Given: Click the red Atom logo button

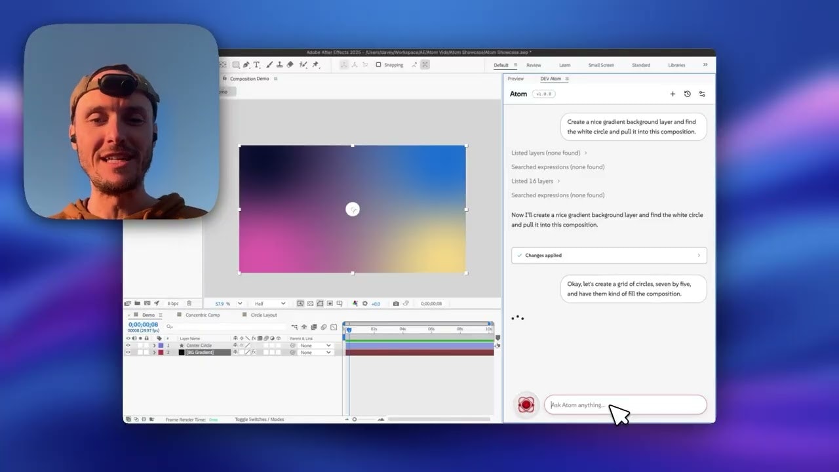Looking at the screenshot, I should (526, 404).
